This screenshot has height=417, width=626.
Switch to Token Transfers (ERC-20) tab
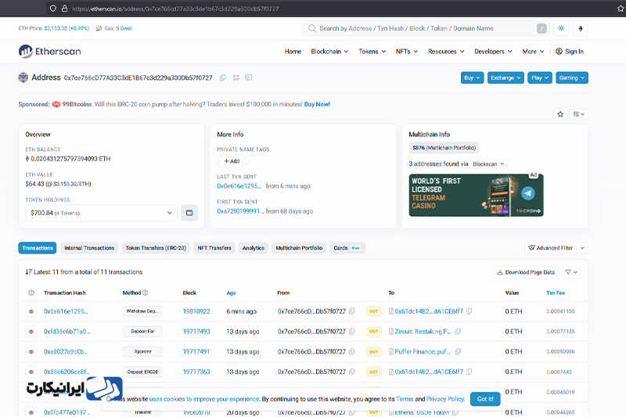point(156,248)
